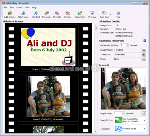Image resolution: width=150 pixels, height=136 pixels.
Task: Click the Transitions settings button
Action: (144, 54)
